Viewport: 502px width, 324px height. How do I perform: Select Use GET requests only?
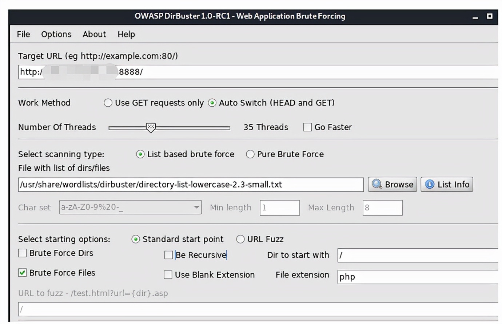click(x=108, y=103)
